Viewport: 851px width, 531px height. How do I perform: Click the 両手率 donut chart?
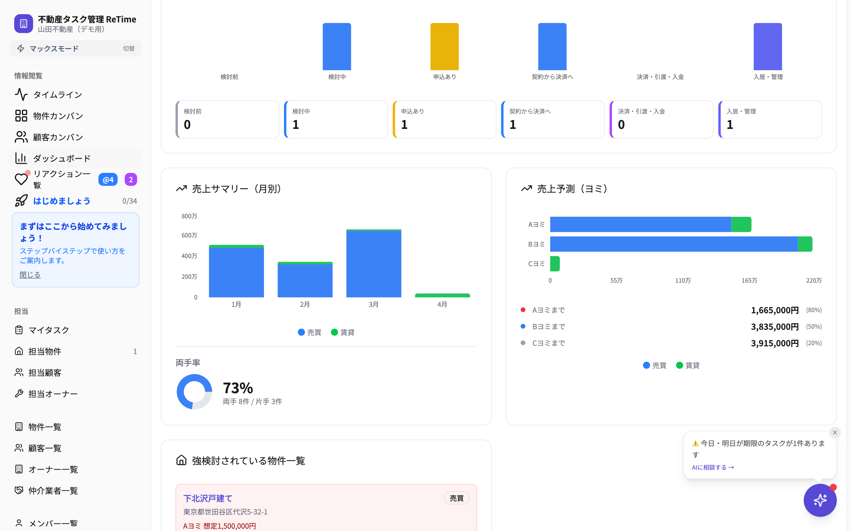click(194, 391)
